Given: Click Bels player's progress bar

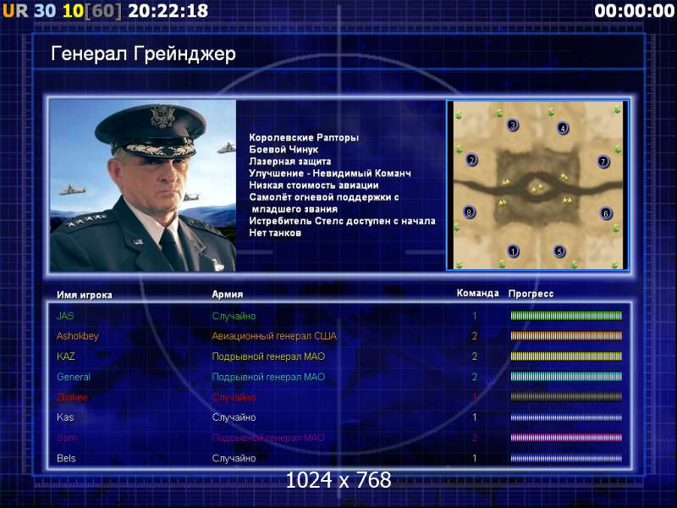Looking at the screenshot, I should (x=566, y=458).
